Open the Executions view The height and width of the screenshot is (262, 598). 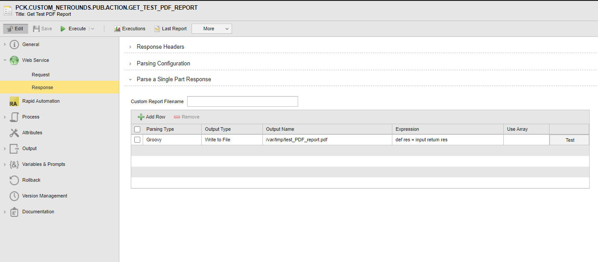(x=129, y=28)
